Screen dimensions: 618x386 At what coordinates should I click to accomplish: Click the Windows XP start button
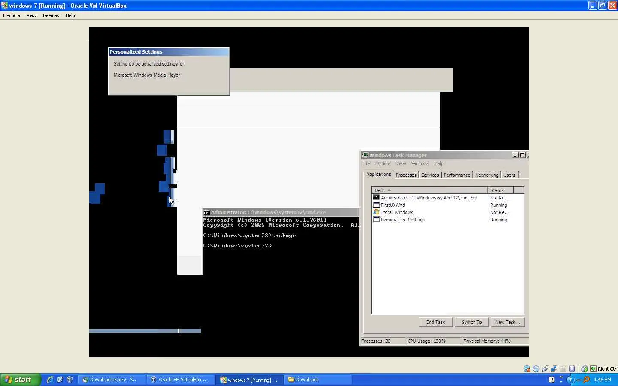coord(20,380)
